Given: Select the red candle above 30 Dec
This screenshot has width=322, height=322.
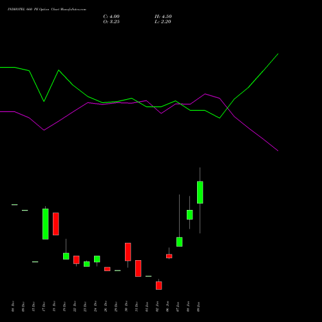Looking at the screenshot, I should pos(128,252).
